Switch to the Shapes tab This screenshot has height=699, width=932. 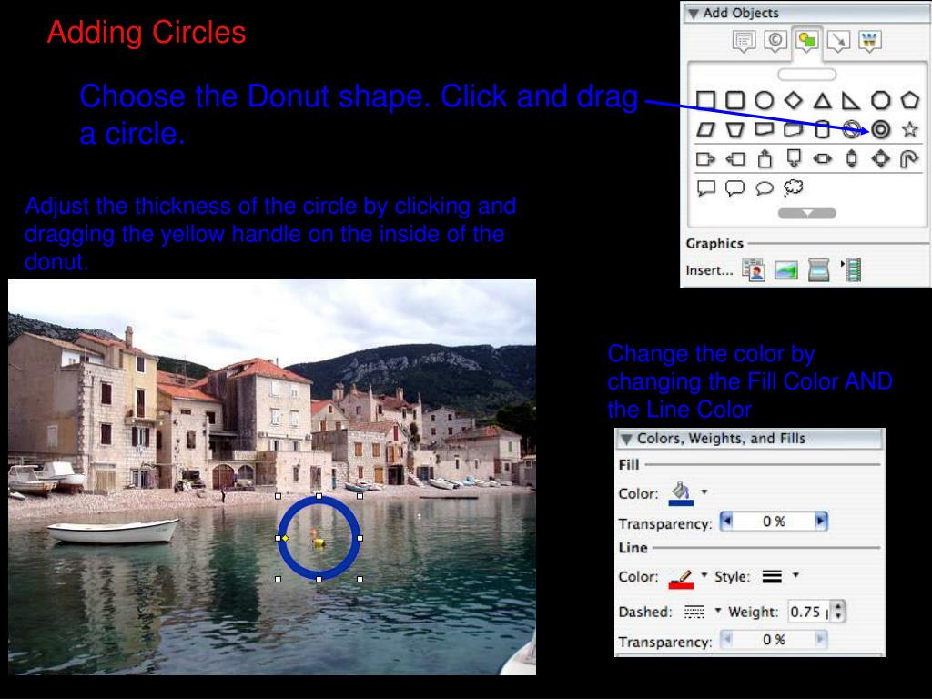[806, 41]
